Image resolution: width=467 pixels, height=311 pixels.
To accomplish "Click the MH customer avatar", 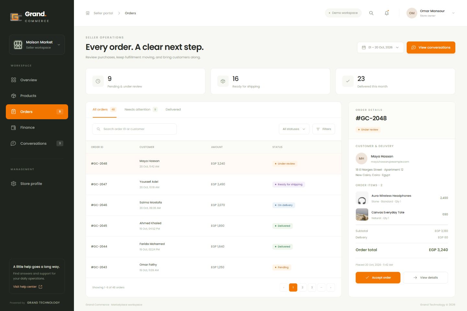I will click(x=361, y=159).
